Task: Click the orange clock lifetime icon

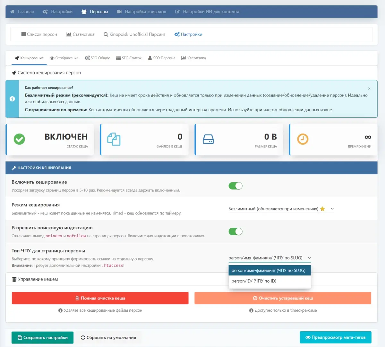Action: point(303,139)
